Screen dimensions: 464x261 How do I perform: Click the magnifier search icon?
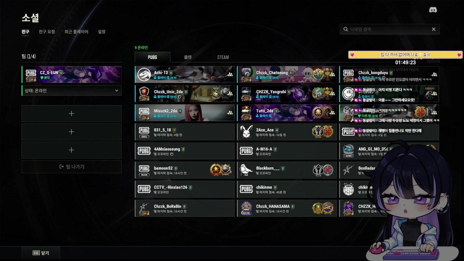pyautogui.click(x=345, y=29)
